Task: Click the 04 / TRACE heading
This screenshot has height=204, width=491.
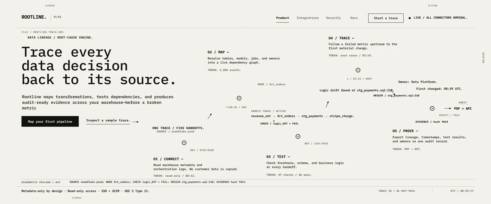Action: pos(341,38)
